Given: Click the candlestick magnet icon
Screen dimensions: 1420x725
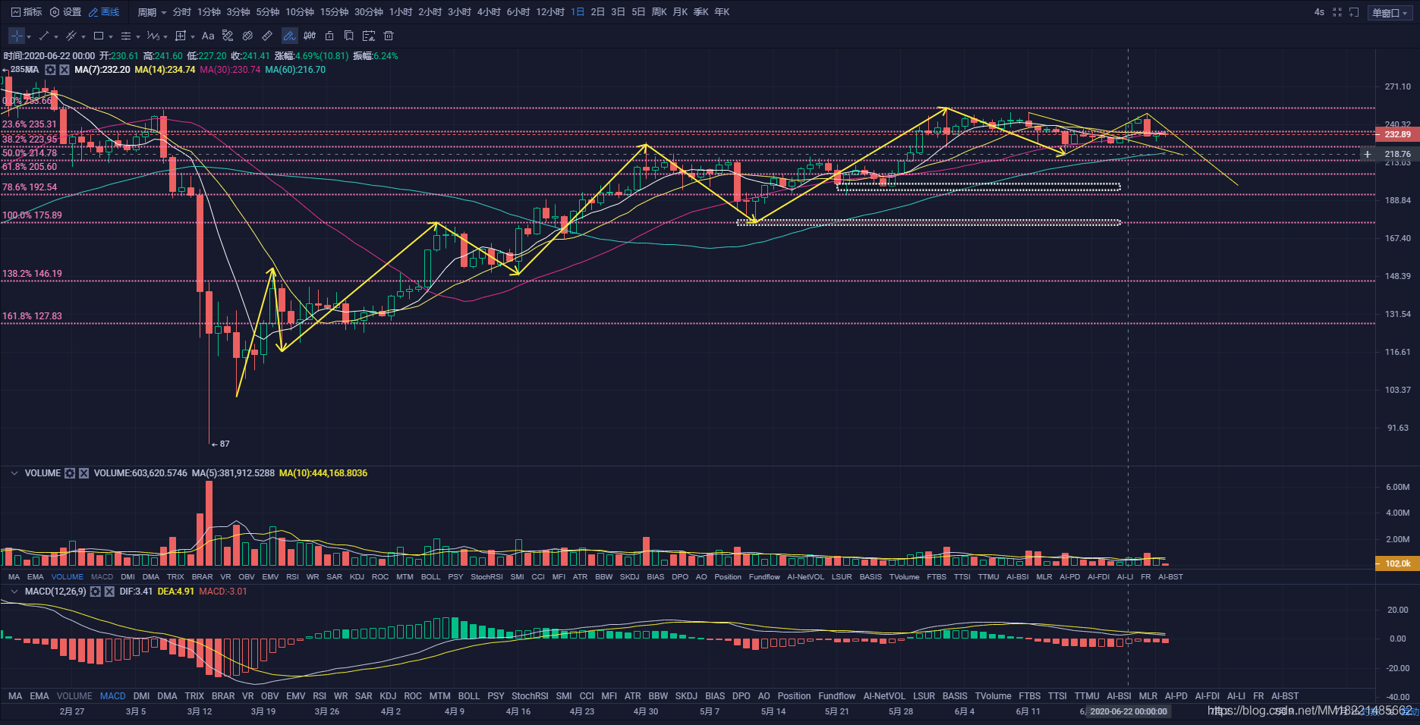Looking at the screenshot, I should (310, 36).
